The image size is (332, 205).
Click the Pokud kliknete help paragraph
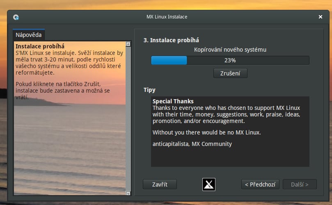(x=63, y=91)
